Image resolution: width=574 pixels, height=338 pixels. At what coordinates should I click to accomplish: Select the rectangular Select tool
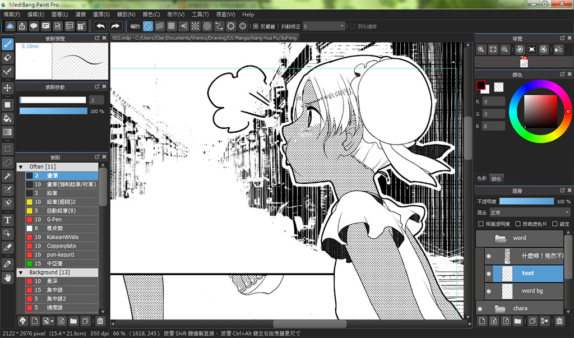point(8,149)
